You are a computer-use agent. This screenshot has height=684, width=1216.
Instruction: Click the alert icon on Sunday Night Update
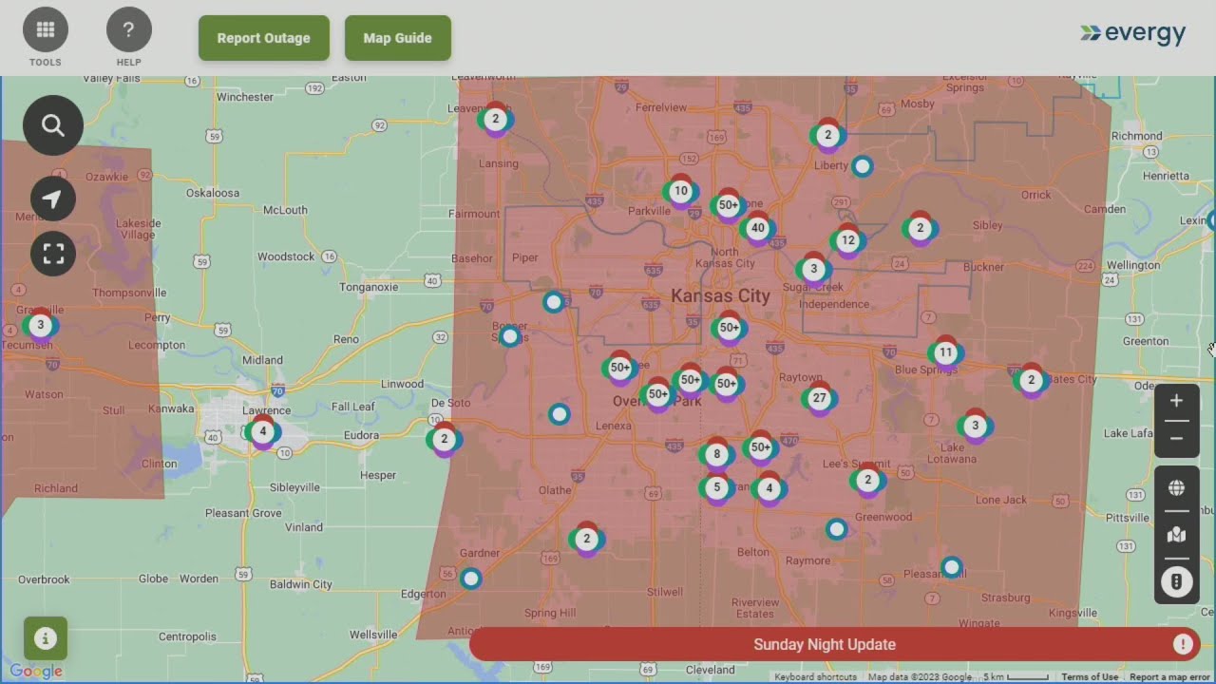[1183, 644]
